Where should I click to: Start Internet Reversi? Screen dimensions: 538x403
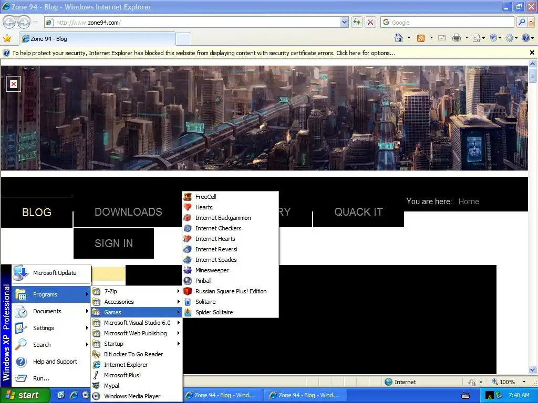230,249
